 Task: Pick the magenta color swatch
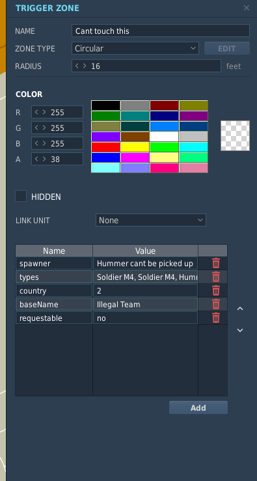click(x=135, y=158)
